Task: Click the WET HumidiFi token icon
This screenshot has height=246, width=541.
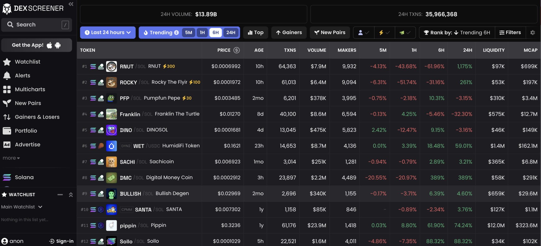Action: [x=111, y=146]
